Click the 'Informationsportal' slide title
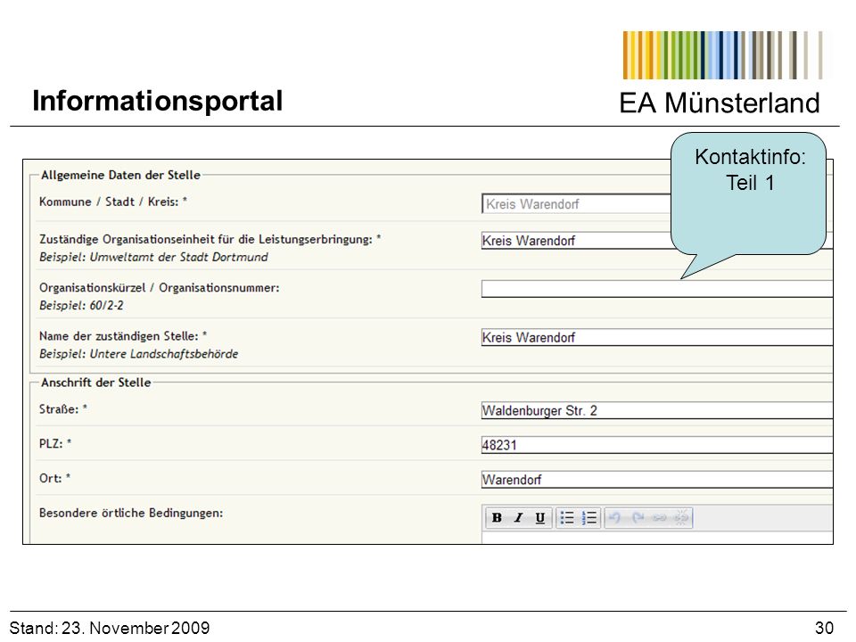Image resolution: width=856 pixels, height=642 pixels. click(x=157, y=101)
